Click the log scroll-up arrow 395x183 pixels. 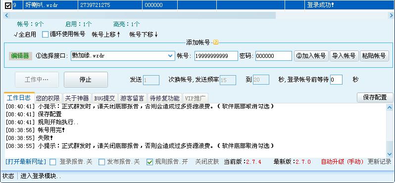click(x=390, y=108)
